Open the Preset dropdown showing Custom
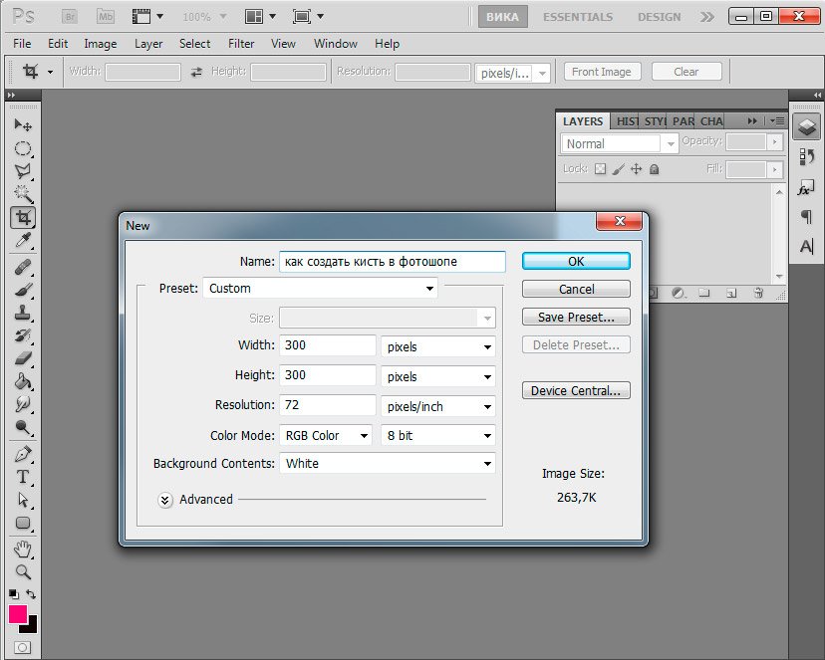 point(320,288)
